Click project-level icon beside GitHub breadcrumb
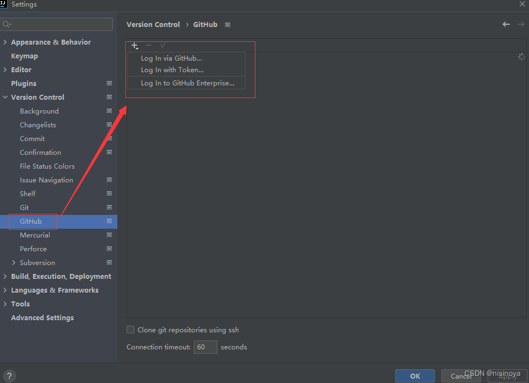Image resolution: width=529 pixels, height=383 pixels. pos(228,25)
